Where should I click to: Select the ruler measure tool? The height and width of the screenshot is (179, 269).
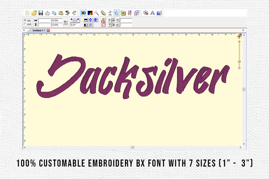[103, 13]
